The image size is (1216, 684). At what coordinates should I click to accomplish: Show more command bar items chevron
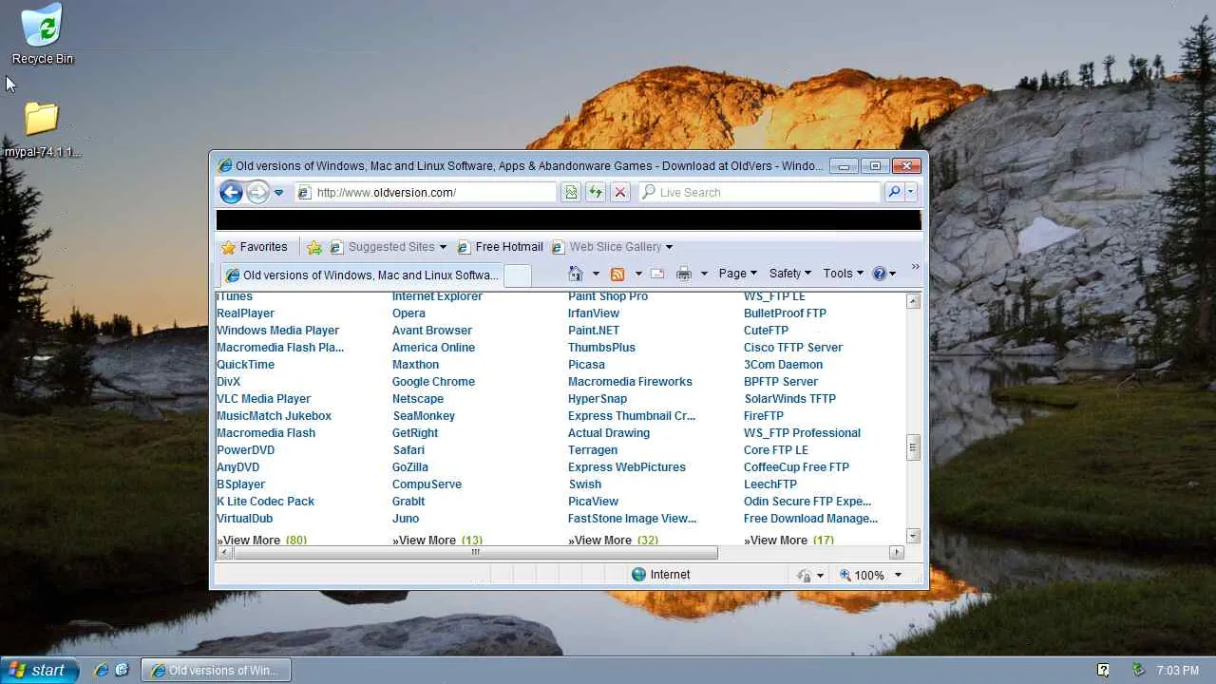pyautogui.click(x=915, y=267)
